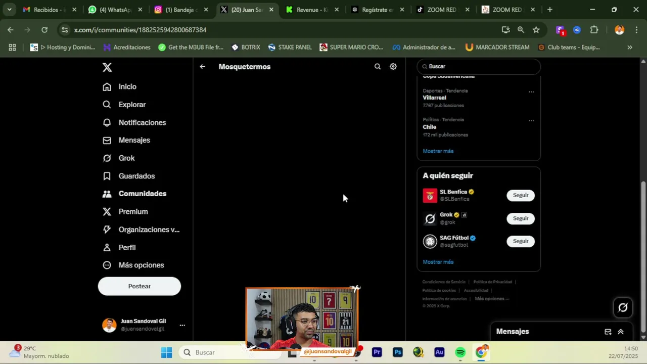Open options dots for Chile trend

point(531,121)
